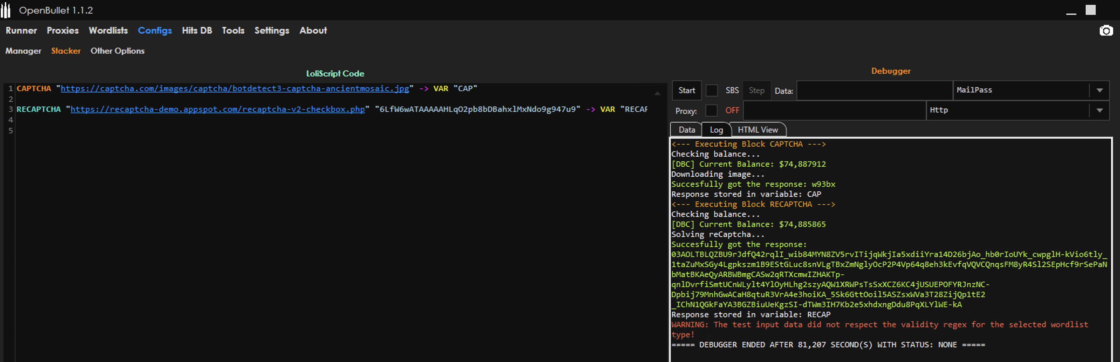Click the Data test input field
Screen dimensions: 1120x362
[x=874, y=90]
